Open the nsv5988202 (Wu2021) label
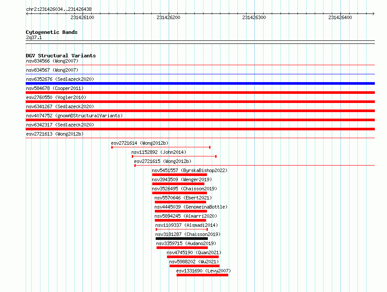 click(194, 262)
